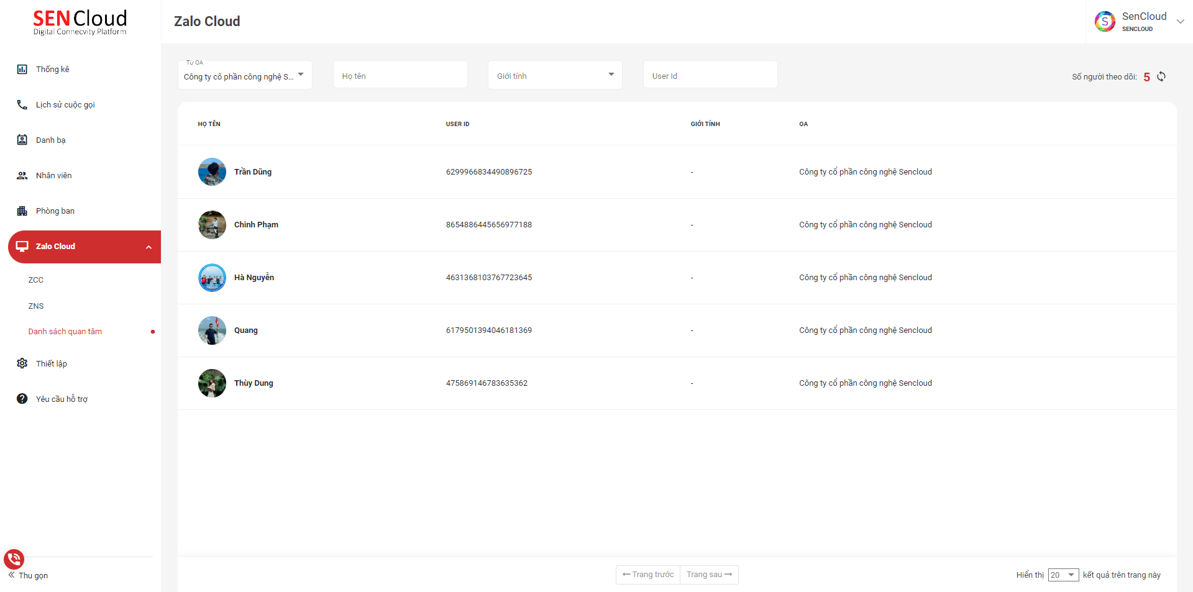This screenshot has height=592, width=1193.
Task: Go to Nhân viên employees section
Action: 53,176
